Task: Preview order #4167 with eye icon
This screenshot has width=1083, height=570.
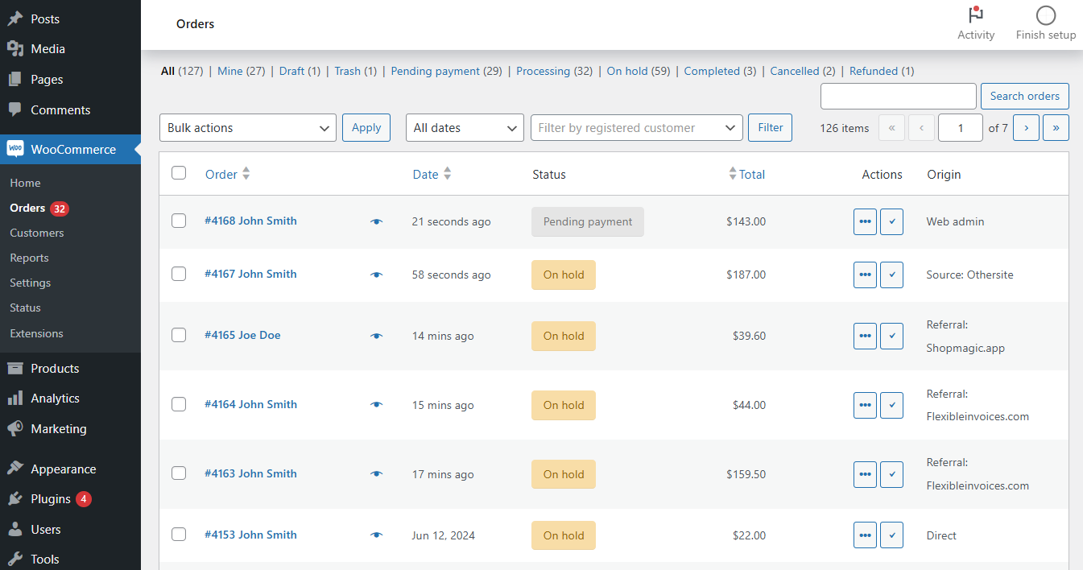Action: 376,275
